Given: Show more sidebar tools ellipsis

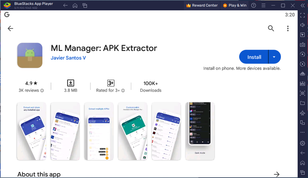Looking at the screenshot, I should 303,133.
